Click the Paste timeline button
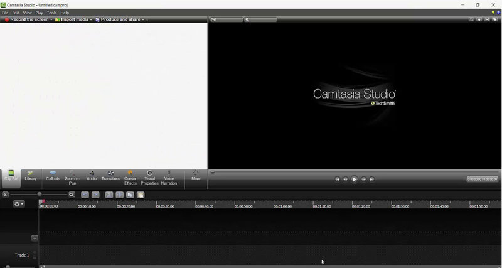Image resolution: width=502 pixels, height=268 pixels. (x=141, y=195)
